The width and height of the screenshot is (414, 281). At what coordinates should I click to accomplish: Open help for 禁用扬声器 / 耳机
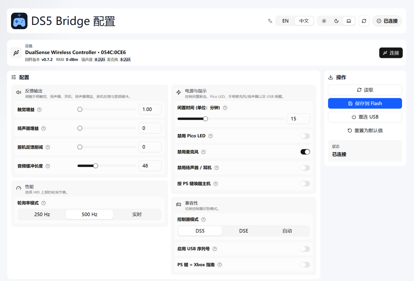pos(217,168)
